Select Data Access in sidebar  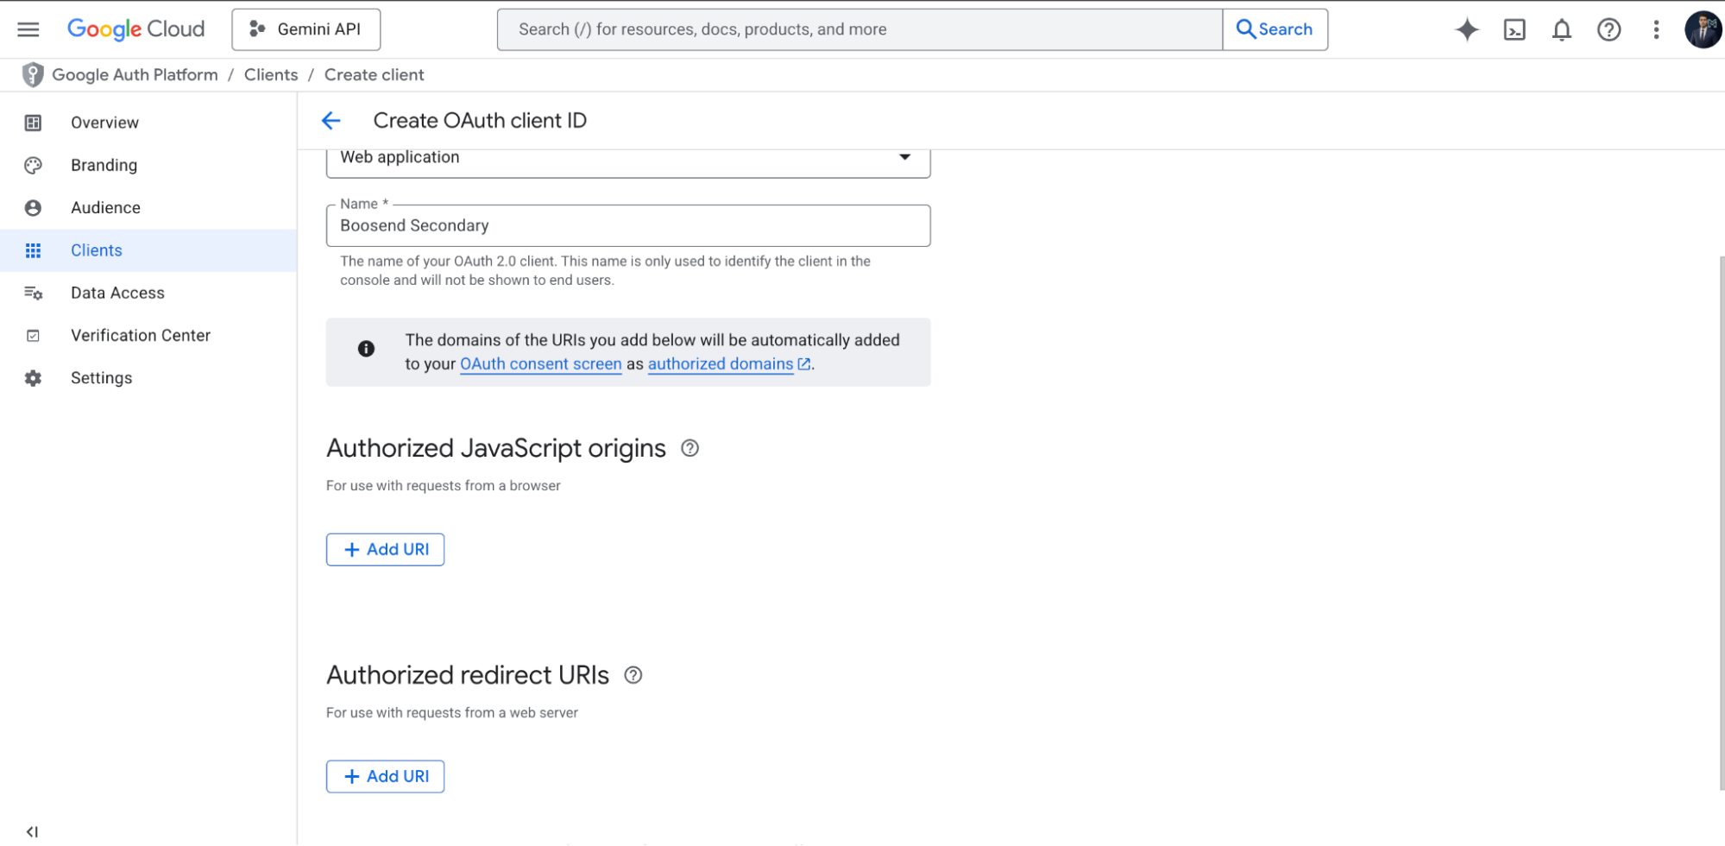117,293
